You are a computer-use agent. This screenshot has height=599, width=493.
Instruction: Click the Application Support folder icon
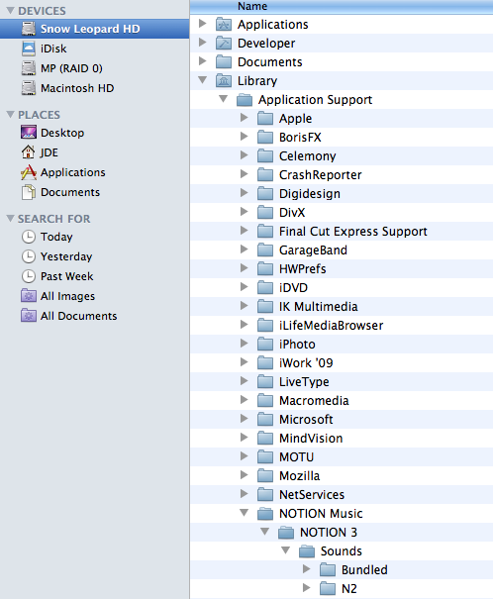tap(245, 100)
